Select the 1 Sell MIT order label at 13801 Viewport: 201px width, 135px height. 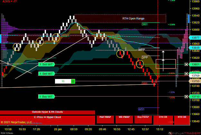(47, 64)
